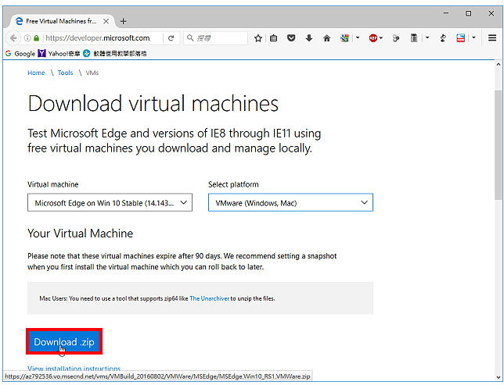This screenshot has width=504, height=385.
Task: Click the 'Virtual machine' label
Action: 53,184
